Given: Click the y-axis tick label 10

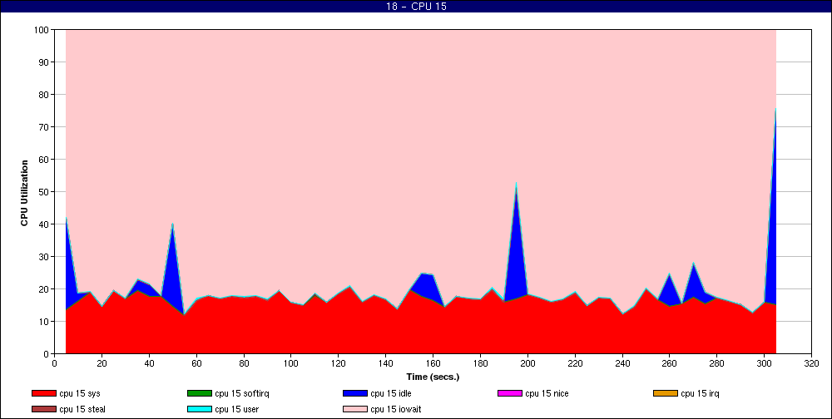Looking at the screenshot, I should coord(44,322).
